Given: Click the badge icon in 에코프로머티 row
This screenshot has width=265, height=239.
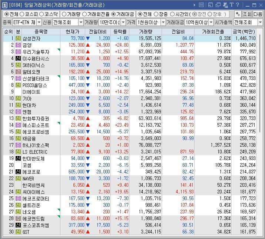Looking at the screenshot, I should (x=18, y=199).
